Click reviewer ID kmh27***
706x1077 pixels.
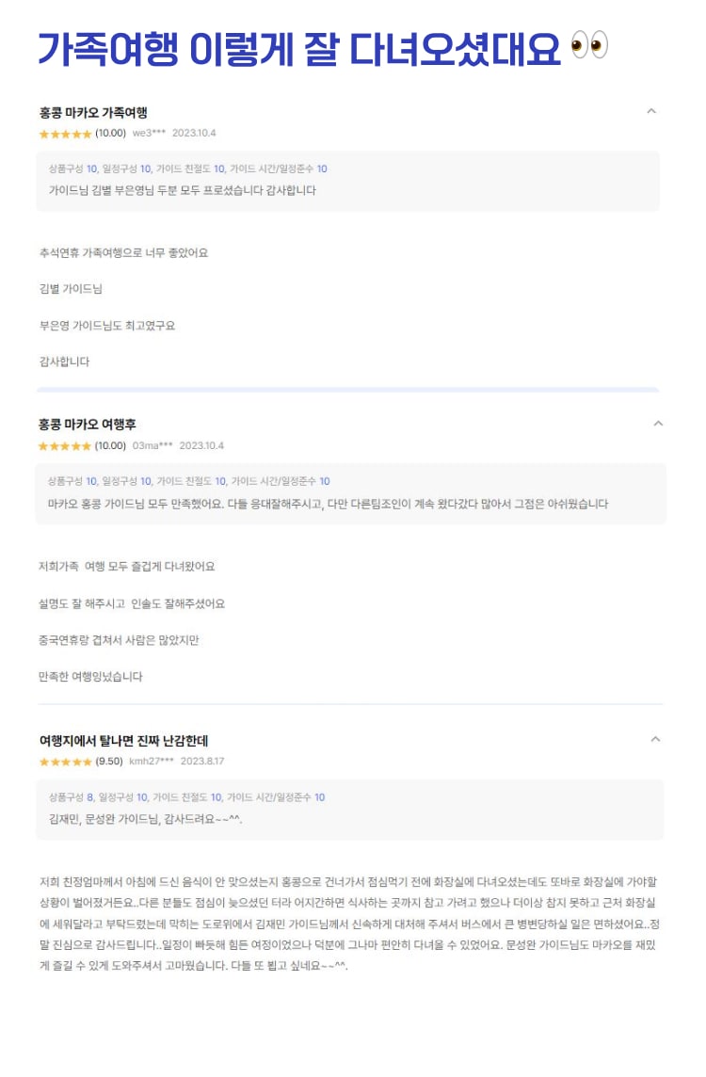tap(152, 761)
